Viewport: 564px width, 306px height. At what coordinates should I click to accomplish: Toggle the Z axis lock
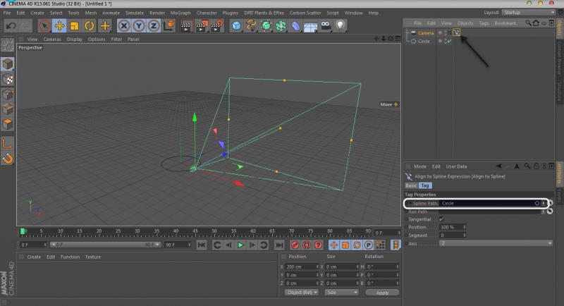click(154, 25)
